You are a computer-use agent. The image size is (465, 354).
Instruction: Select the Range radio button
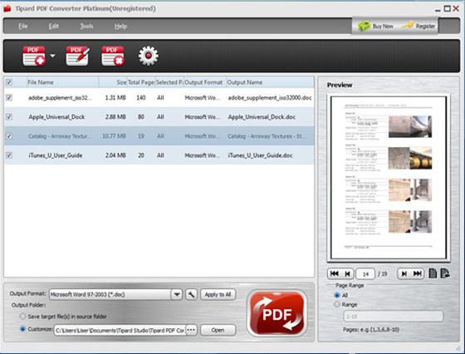[337, 304]
